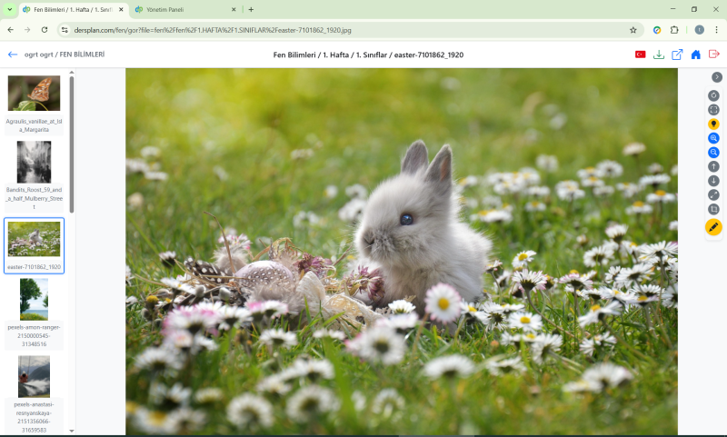Select the Agraulis_vanillae butterfly thumbnail
Screen dimensions: 727x437
[x=34, y=94]
